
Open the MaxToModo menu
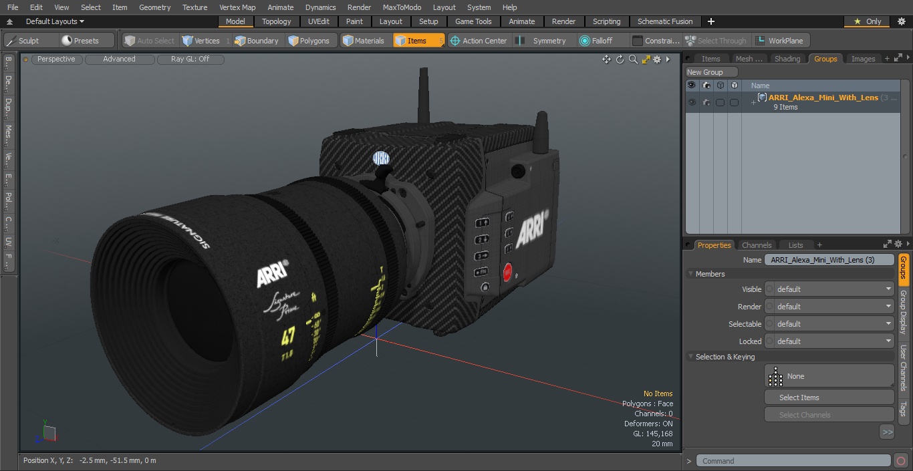402,7
